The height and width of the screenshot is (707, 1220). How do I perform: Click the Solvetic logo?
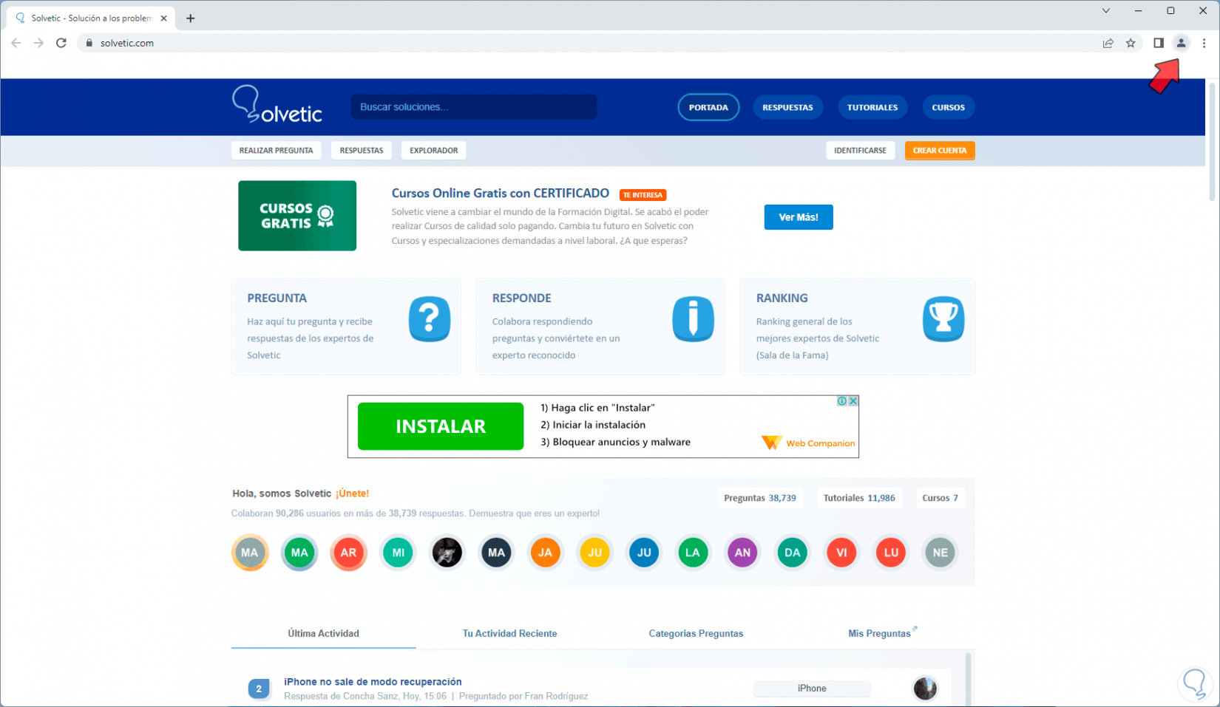coord(277,105)
